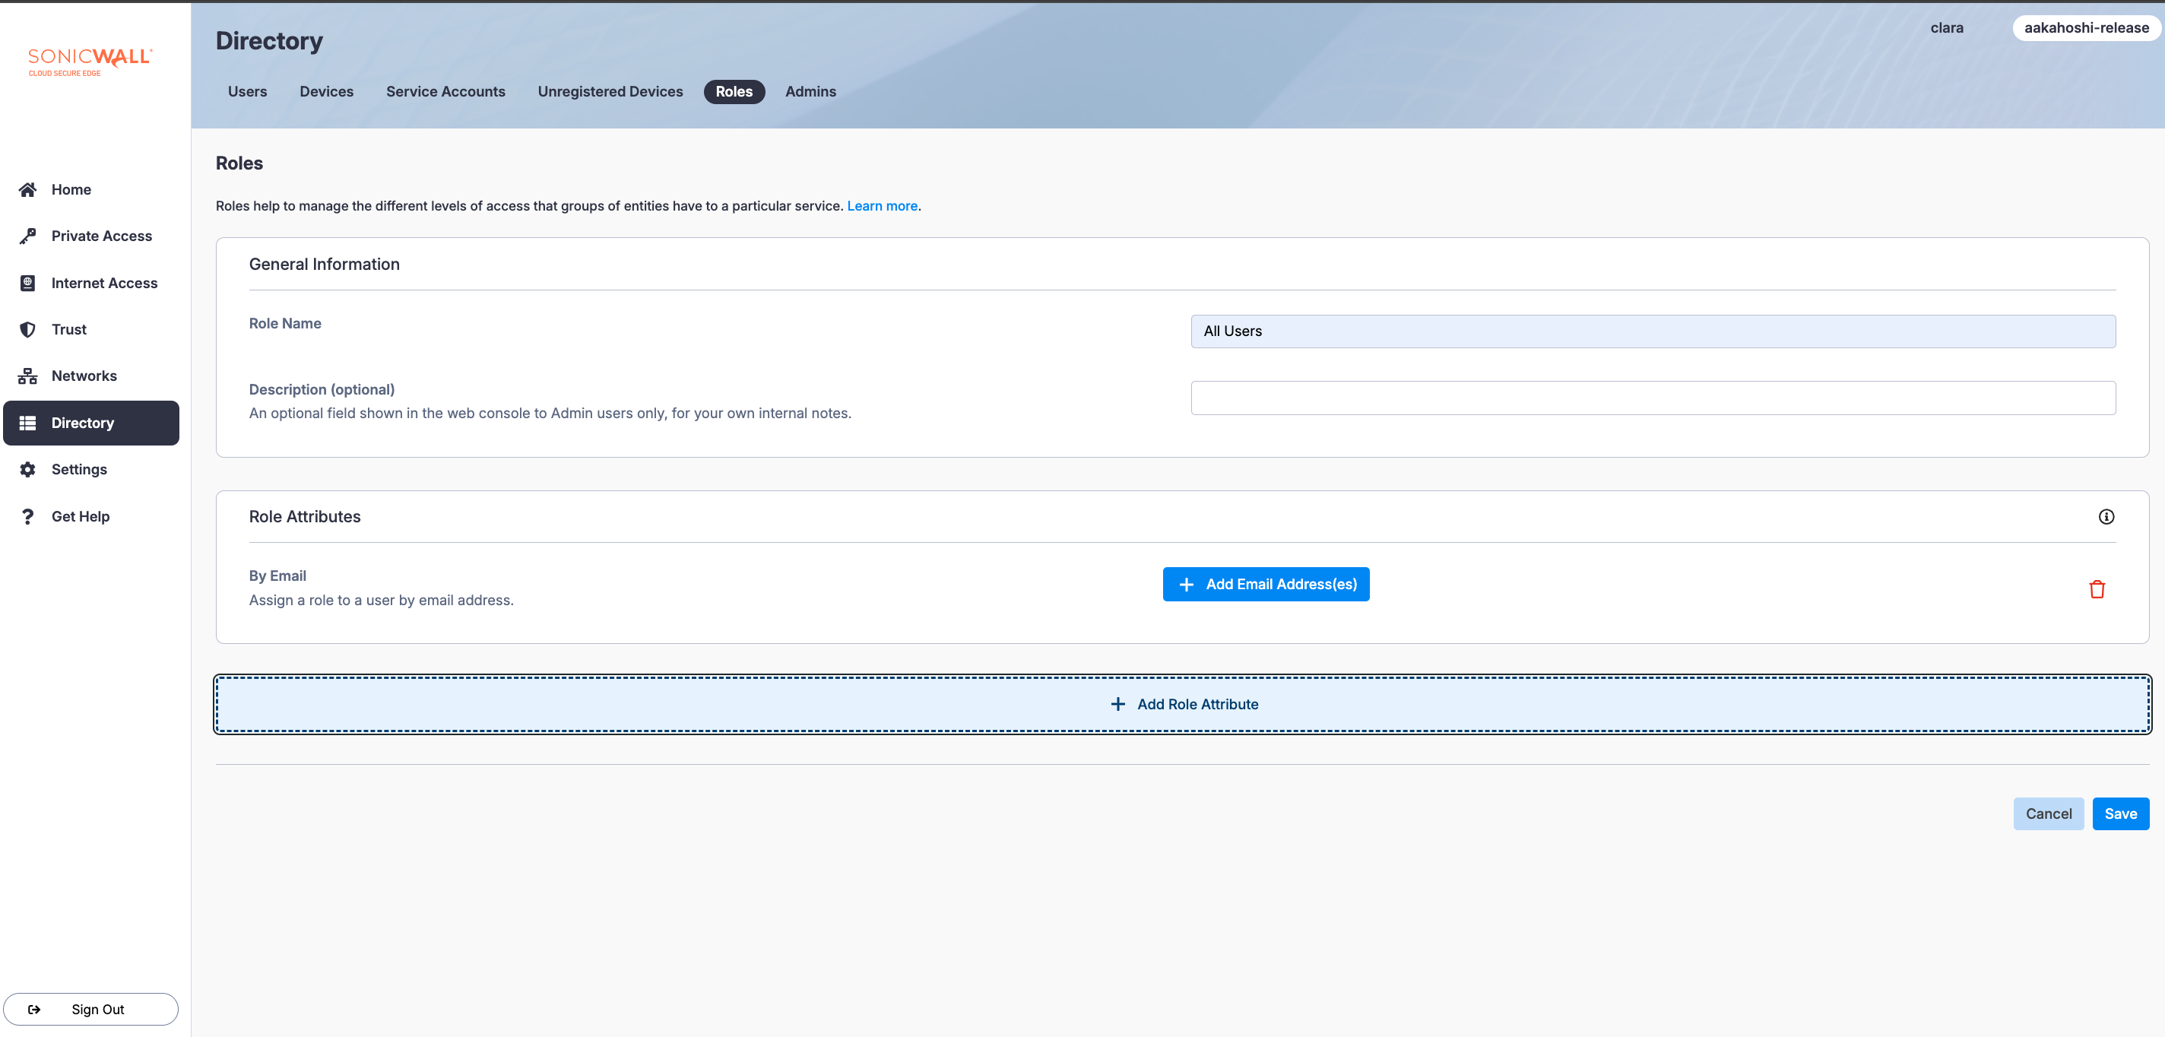Click the SonicWall logo

pos(89,62)
